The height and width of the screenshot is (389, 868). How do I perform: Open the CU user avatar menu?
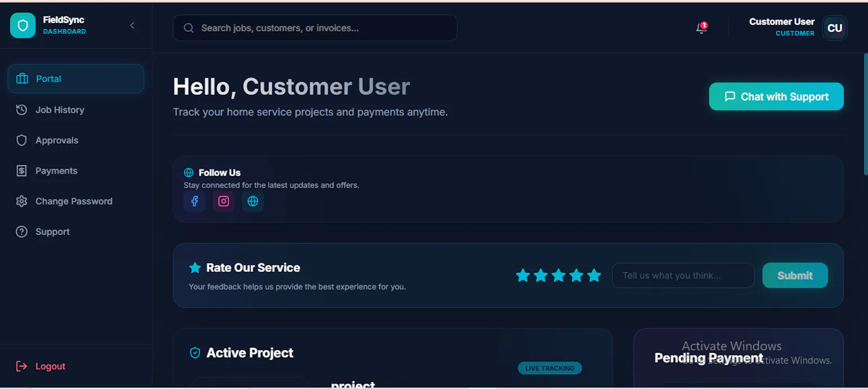835,28
